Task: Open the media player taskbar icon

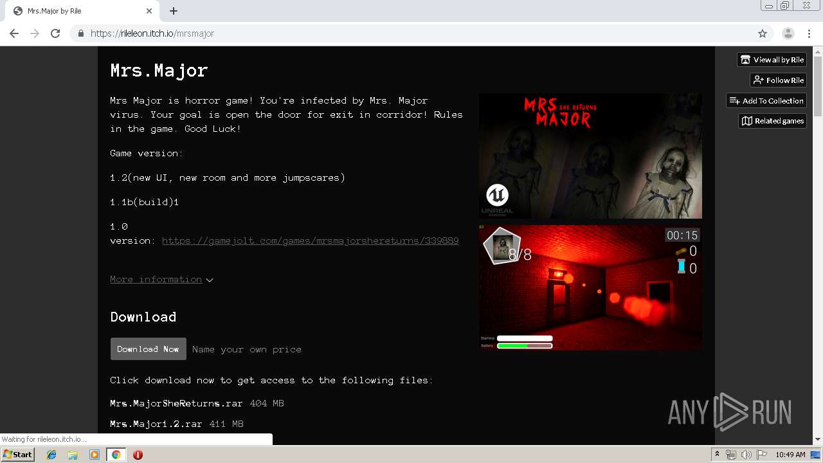Action: 95,455
